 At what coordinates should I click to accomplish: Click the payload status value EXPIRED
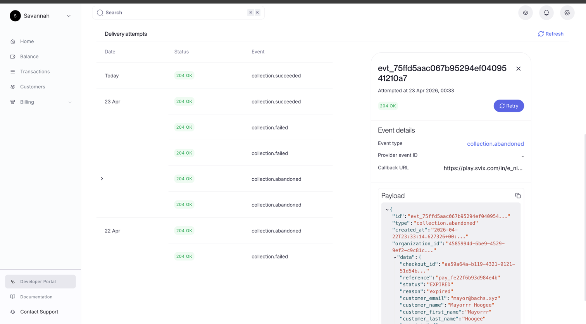[440, 285]
